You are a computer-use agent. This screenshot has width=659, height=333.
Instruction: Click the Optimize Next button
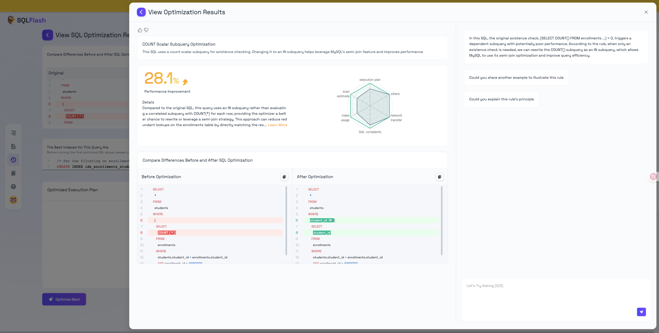[64, 299]
